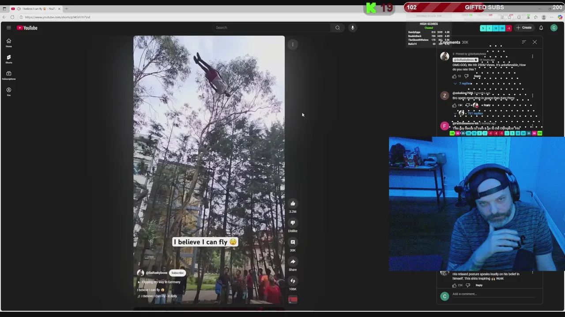This screenshot has height=317, width=565.
Task: Open the You section in the sidebar
Action: click(x=8, y=92)
